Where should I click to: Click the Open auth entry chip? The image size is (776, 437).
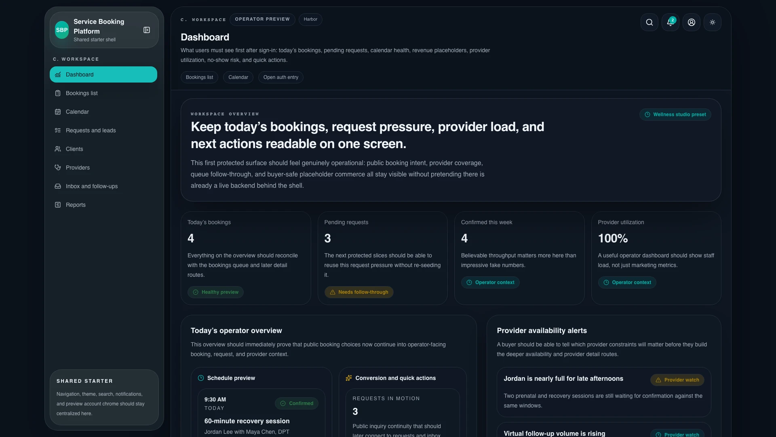(x=281, y=77)
